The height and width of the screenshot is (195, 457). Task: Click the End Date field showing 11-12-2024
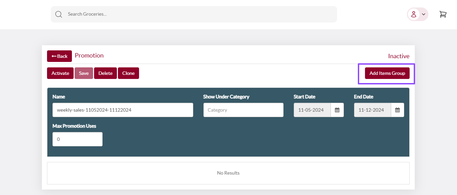click(372, 110)
